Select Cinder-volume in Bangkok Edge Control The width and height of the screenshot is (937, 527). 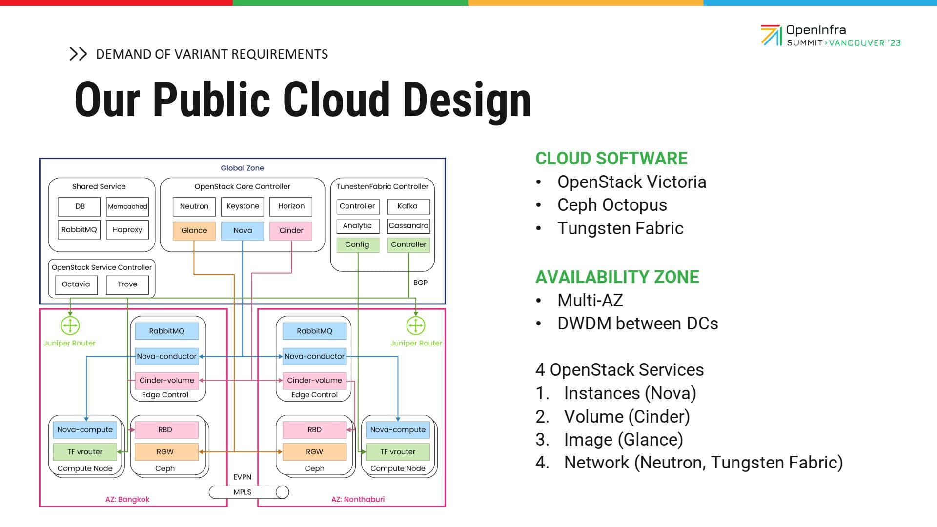167,381
